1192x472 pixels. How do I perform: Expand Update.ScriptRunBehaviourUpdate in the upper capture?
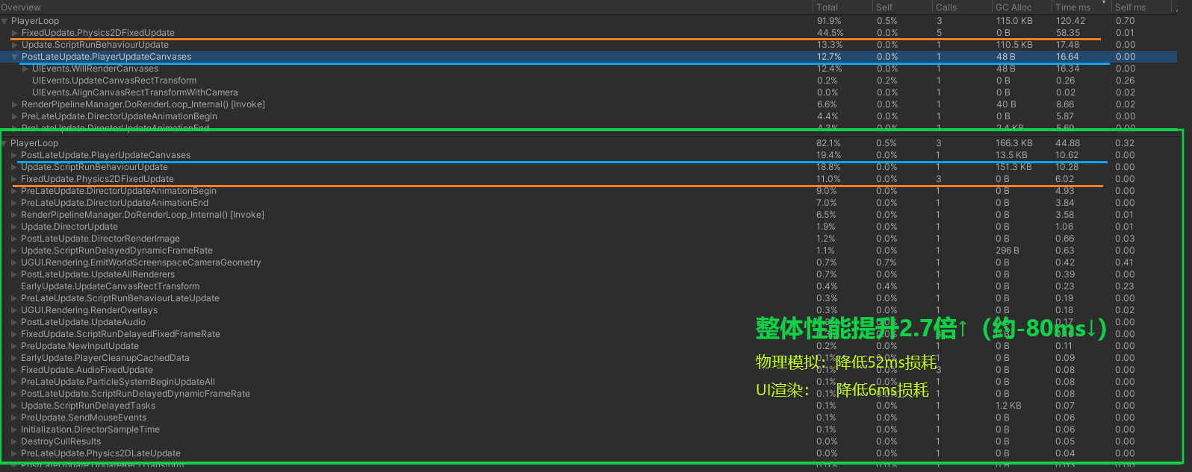(x=15, y=45)
